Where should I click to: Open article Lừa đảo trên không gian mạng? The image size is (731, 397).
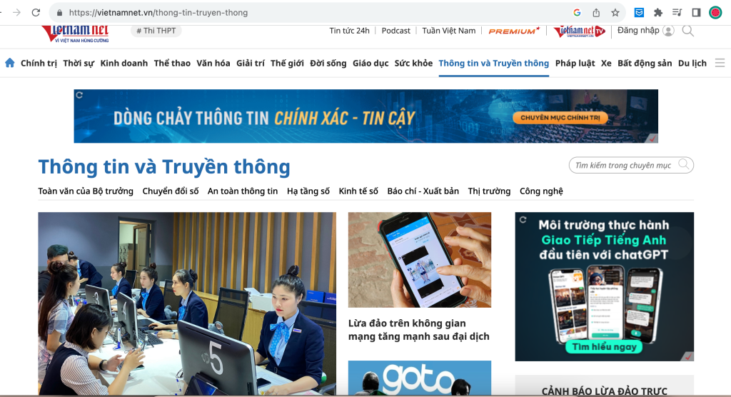418,330
